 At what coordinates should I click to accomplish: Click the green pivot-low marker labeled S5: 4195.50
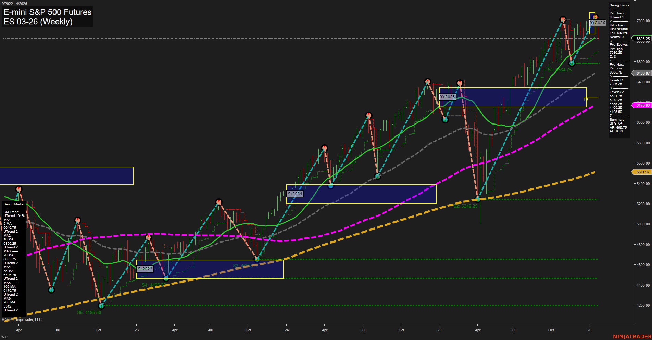tap(102, 306)
